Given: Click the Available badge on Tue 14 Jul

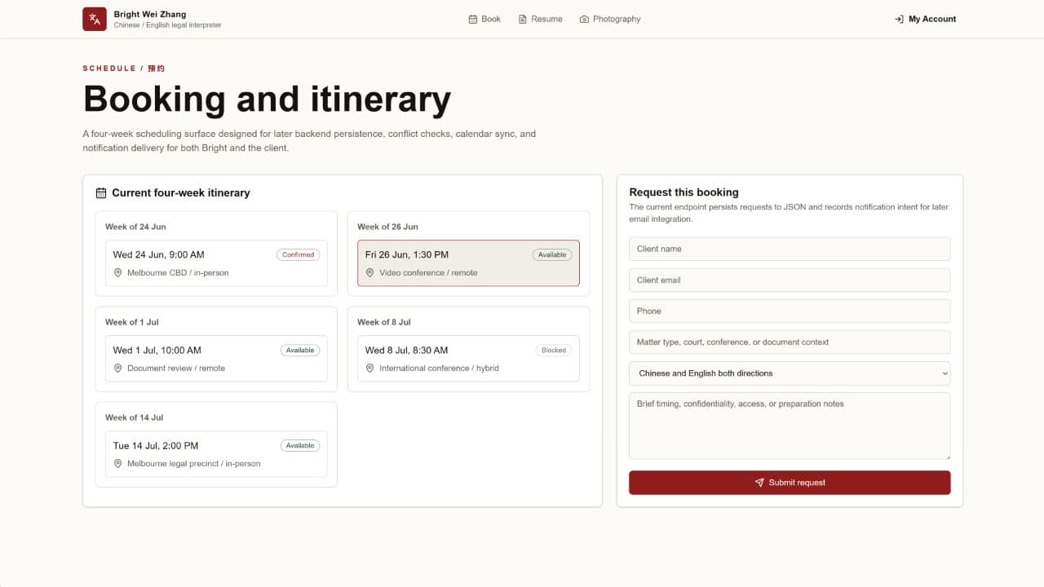Looking at the screenshot, I should [300, 445].
